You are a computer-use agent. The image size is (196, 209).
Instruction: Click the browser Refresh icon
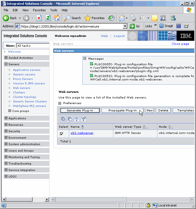(x=48, y=18)
